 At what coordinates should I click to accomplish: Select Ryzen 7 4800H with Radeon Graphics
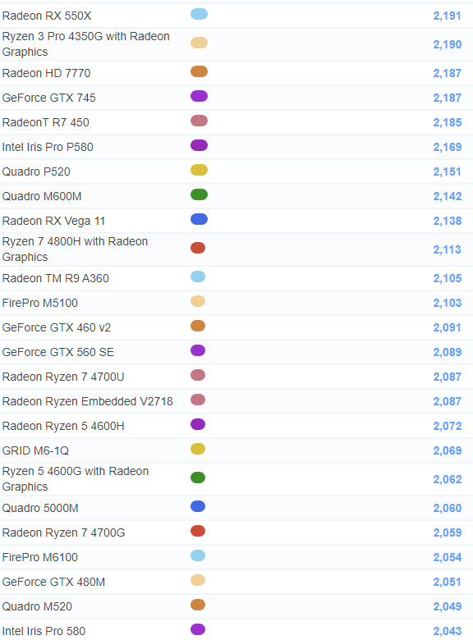coord(75,249)
